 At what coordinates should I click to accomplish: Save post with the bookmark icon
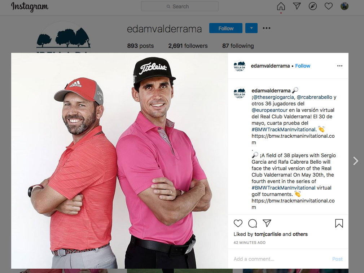coord(339,223)
